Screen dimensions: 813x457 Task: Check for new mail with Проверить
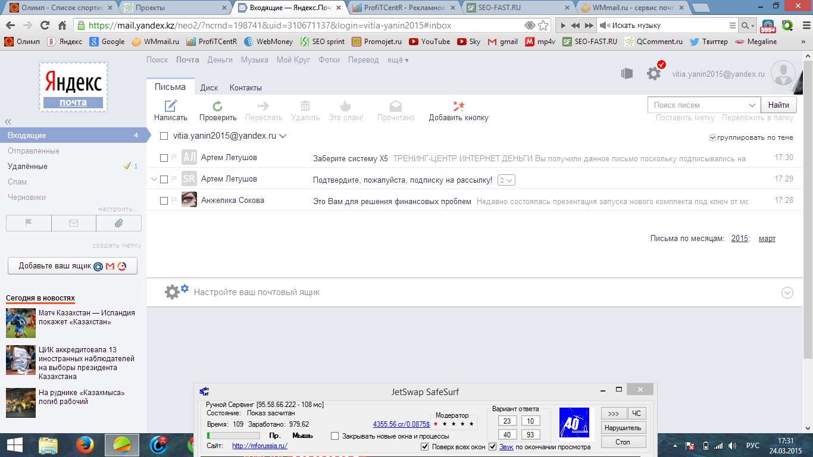[218, 111]
